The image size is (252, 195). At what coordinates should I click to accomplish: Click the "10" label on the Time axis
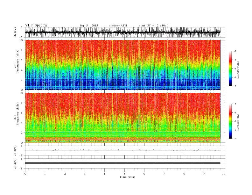(224, 174)
